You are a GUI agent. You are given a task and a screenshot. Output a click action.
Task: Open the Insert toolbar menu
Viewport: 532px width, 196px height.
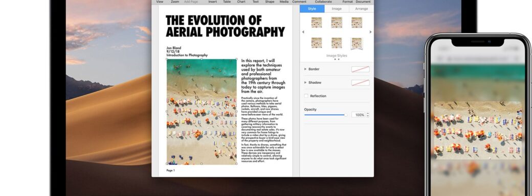pos(212,2)
